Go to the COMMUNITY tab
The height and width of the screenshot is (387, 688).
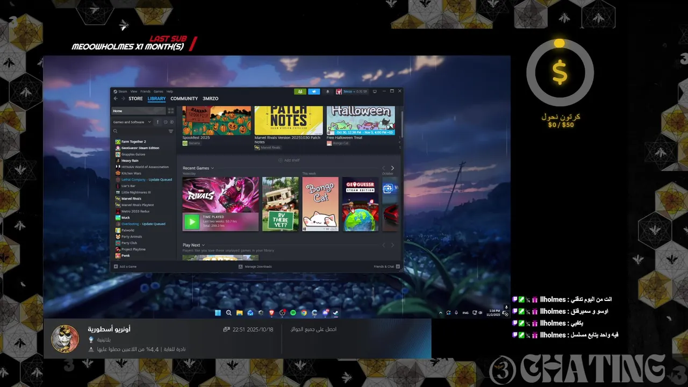click(184, 99)
